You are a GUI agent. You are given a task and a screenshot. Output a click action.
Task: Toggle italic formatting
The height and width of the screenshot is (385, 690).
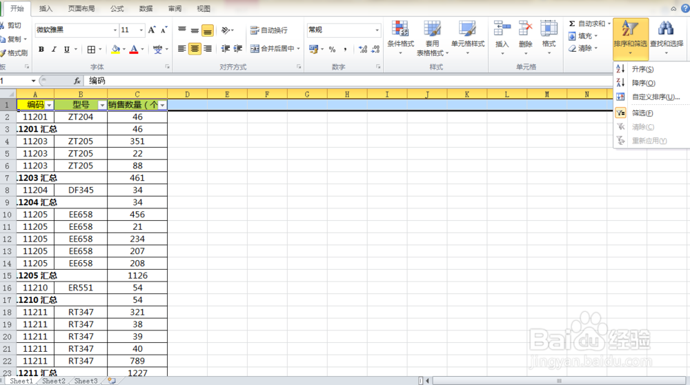tap(54, 49)
